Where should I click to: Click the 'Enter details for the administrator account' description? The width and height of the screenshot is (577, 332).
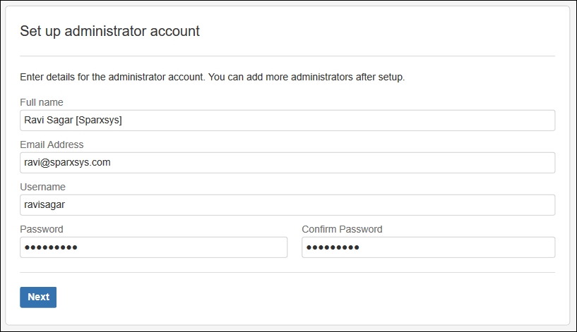[x=213, y=77]
